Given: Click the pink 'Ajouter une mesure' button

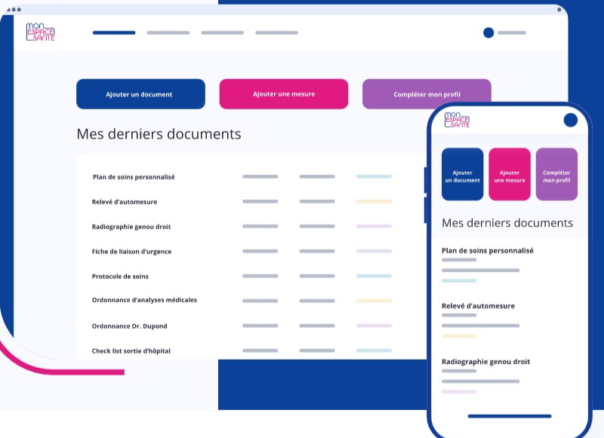Looking at the screenshot, I should 283,93.
